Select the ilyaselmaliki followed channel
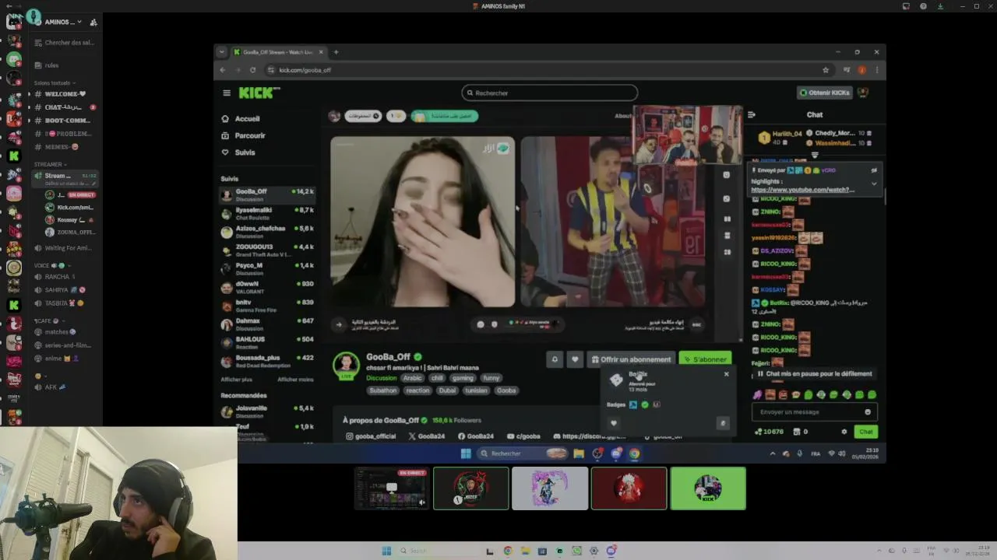The height and width of the screenshot is (560, 997). point(267,213)
